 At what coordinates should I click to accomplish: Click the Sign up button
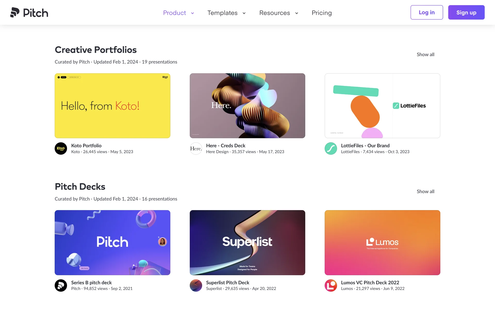point(466,12)
